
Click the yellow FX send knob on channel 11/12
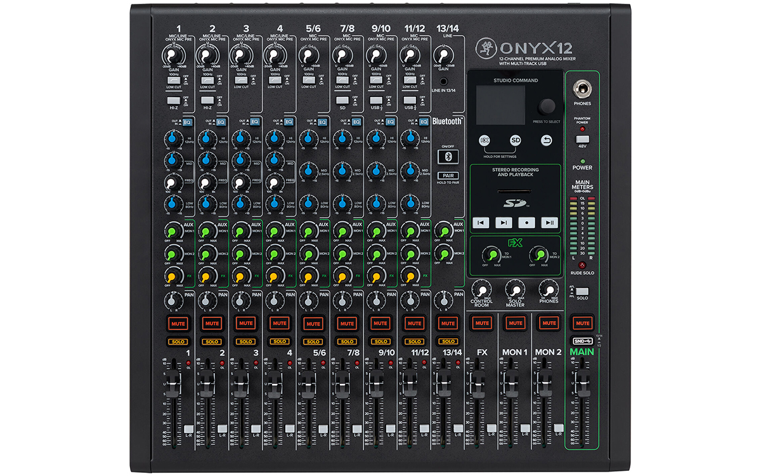click(x=409, y=276)
